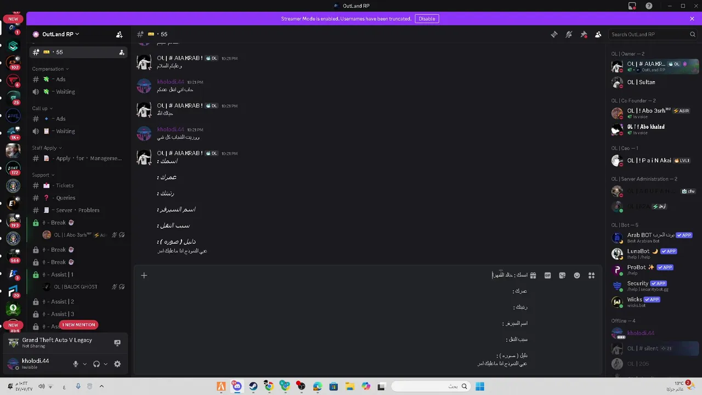The height and width of the screenshot is (395, 702).
Task: Open the Copilot icon on the taskbar
Action: pyautogui.click(x=366, y=386)
